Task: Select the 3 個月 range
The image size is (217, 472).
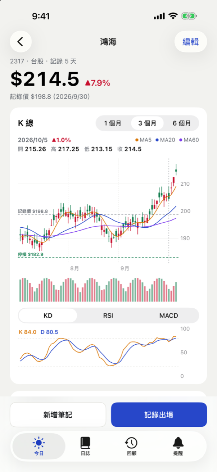Action: [x=147, y=123]
